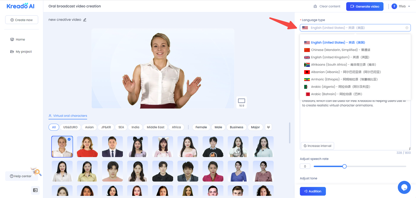
Task: Select Arabic (Bahrain) from dropdown
Action: [x=355, y=94]
